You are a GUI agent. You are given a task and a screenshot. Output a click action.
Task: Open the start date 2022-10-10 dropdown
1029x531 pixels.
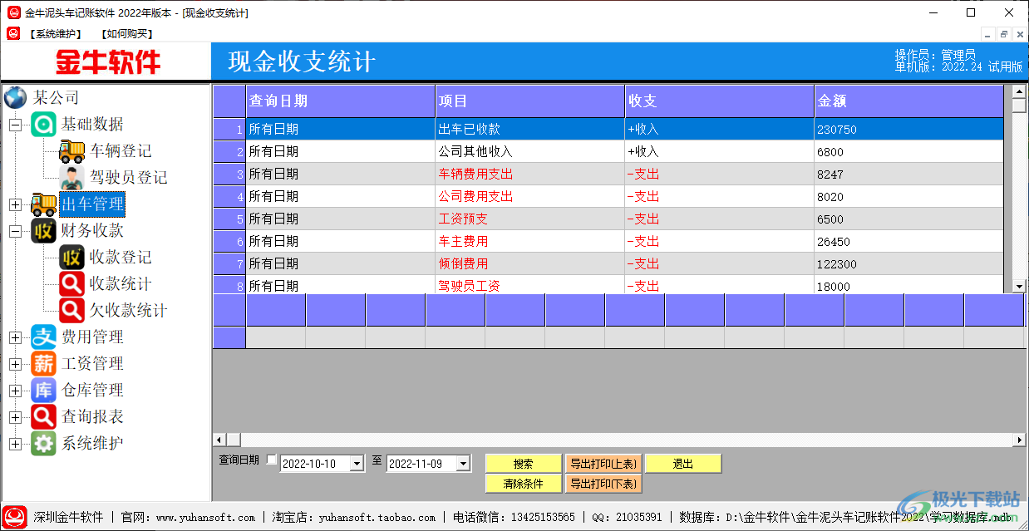[x=357, y=464]
